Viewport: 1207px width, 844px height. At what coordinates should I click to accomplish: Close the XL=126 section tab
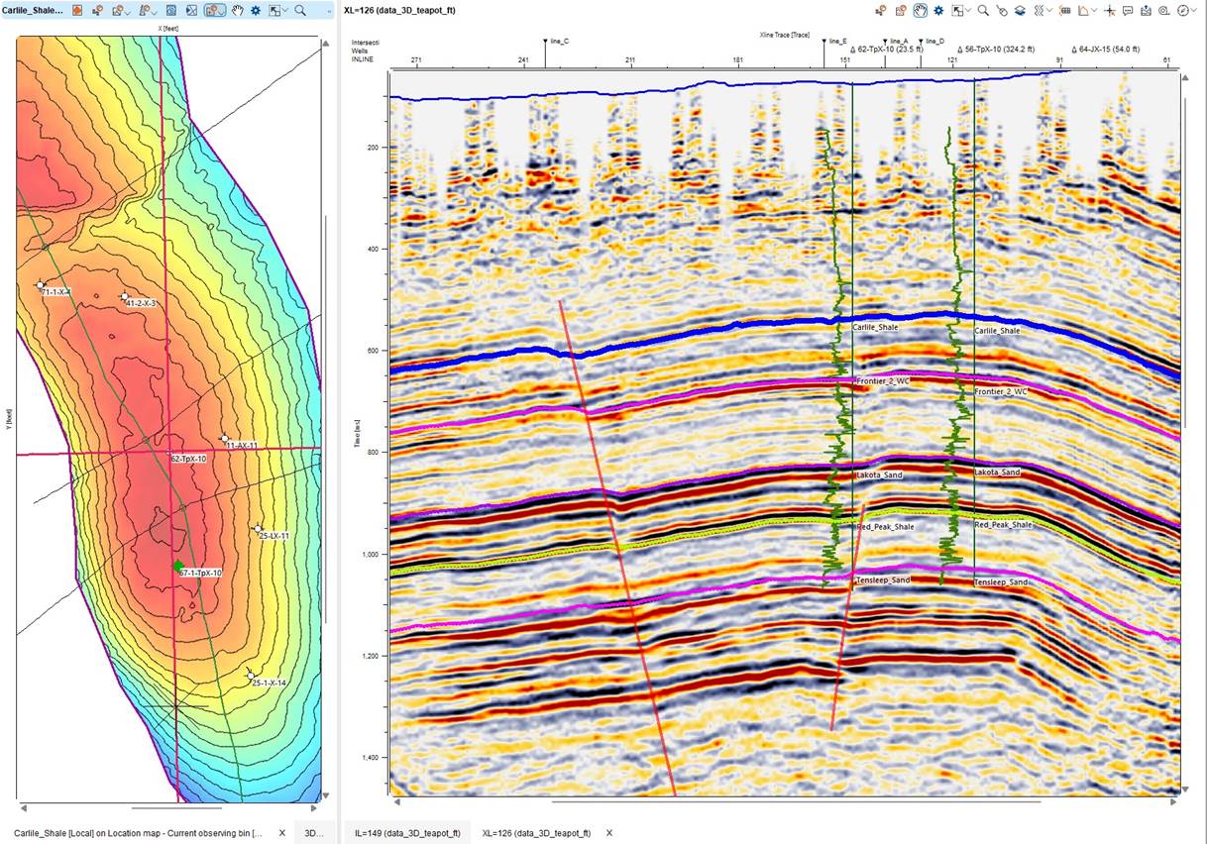(609, 833)
